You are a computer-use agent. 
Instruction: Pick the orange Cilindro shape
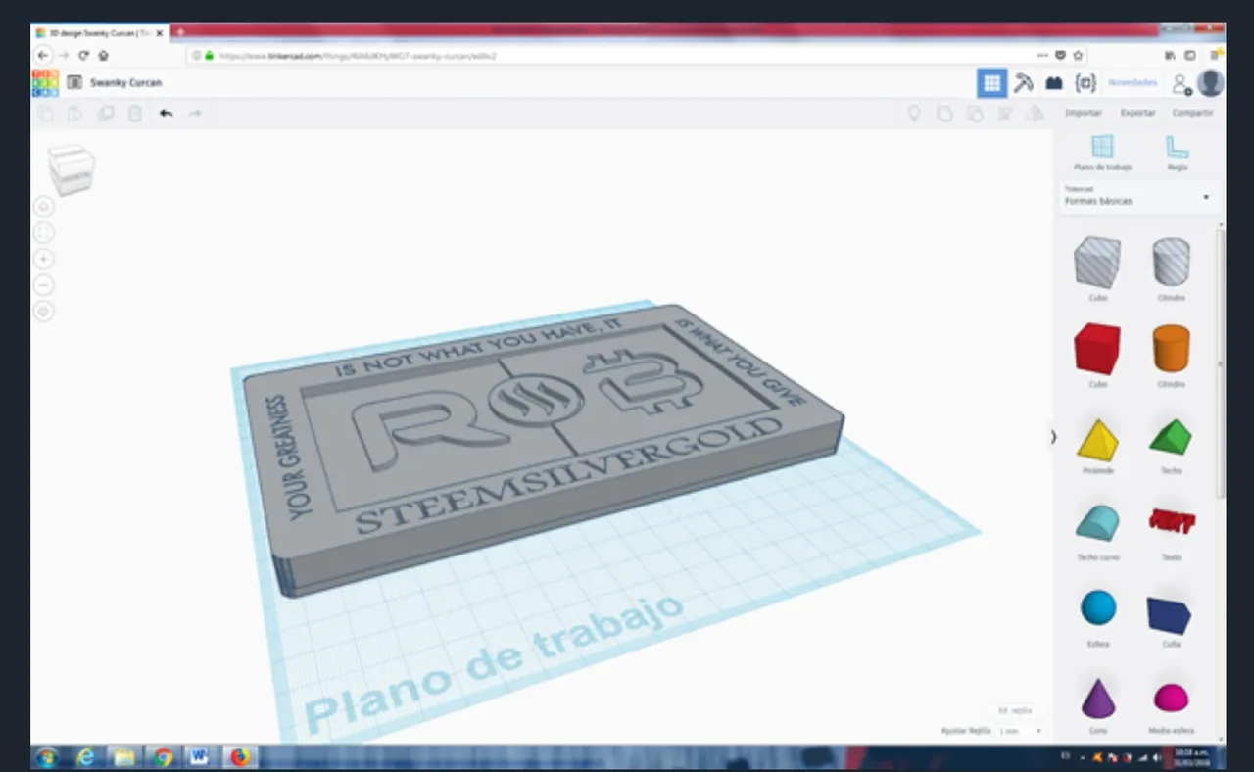(x=1171, y=349)
